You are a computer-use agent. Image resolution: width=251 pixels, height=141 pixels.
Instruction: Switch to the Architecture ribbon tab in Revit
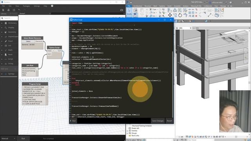click(138, 6)
